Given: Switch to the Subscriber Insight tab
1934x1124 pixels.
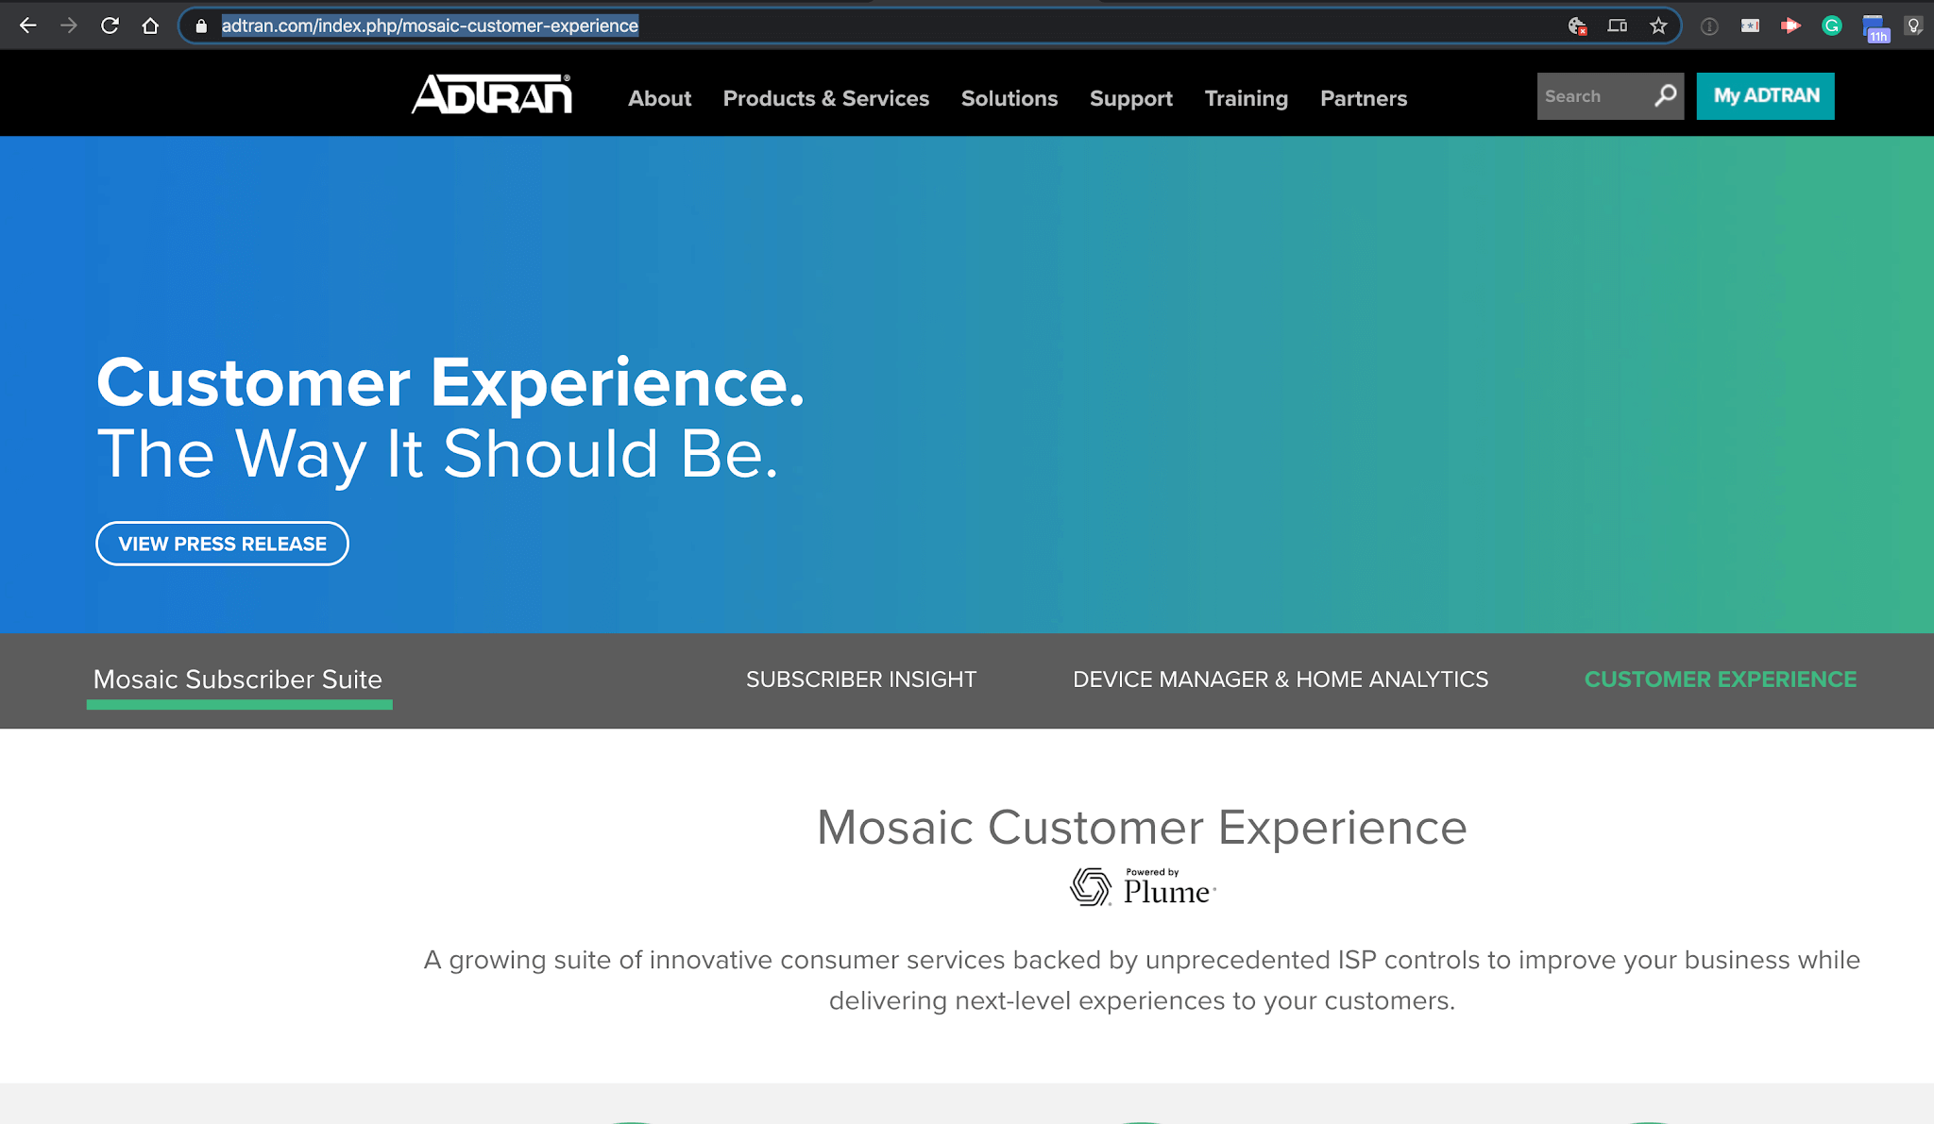Looking at the screenshot, I should click(860, 679).
